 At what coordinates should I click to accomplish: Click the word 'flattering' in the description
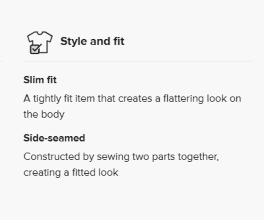[183, 99]
